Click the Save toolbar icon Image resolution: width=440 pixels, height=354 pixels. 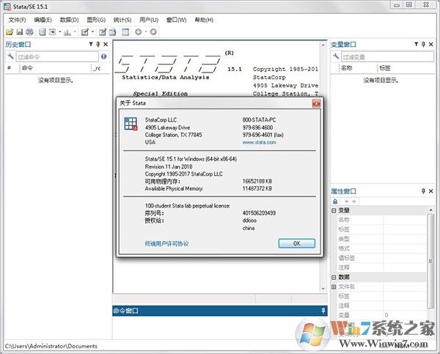[19, 32]
